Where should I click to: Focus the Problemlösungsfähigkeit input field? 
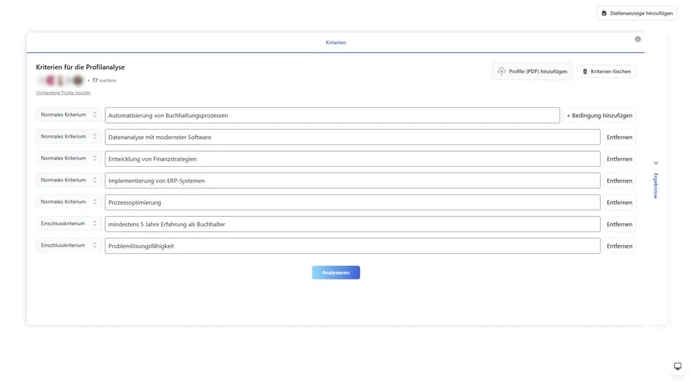coord(352,245)
